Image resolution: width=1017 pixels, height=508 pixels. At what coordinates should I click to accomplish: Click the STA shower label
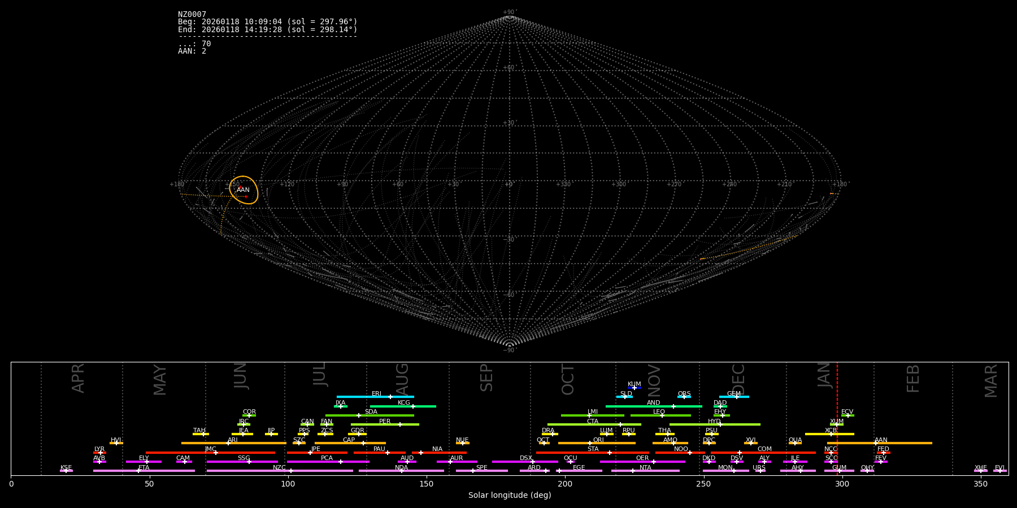tap(593, 449)
